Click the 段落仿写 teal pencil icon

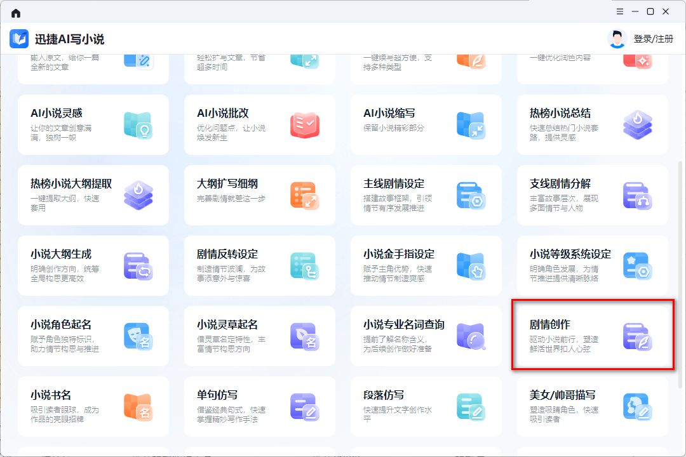[471, 407]
